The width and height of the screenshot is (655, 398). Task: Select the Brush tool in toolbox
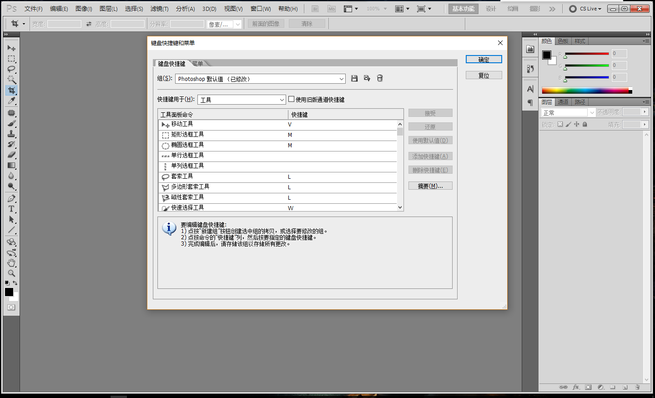(x=11, y=123)
